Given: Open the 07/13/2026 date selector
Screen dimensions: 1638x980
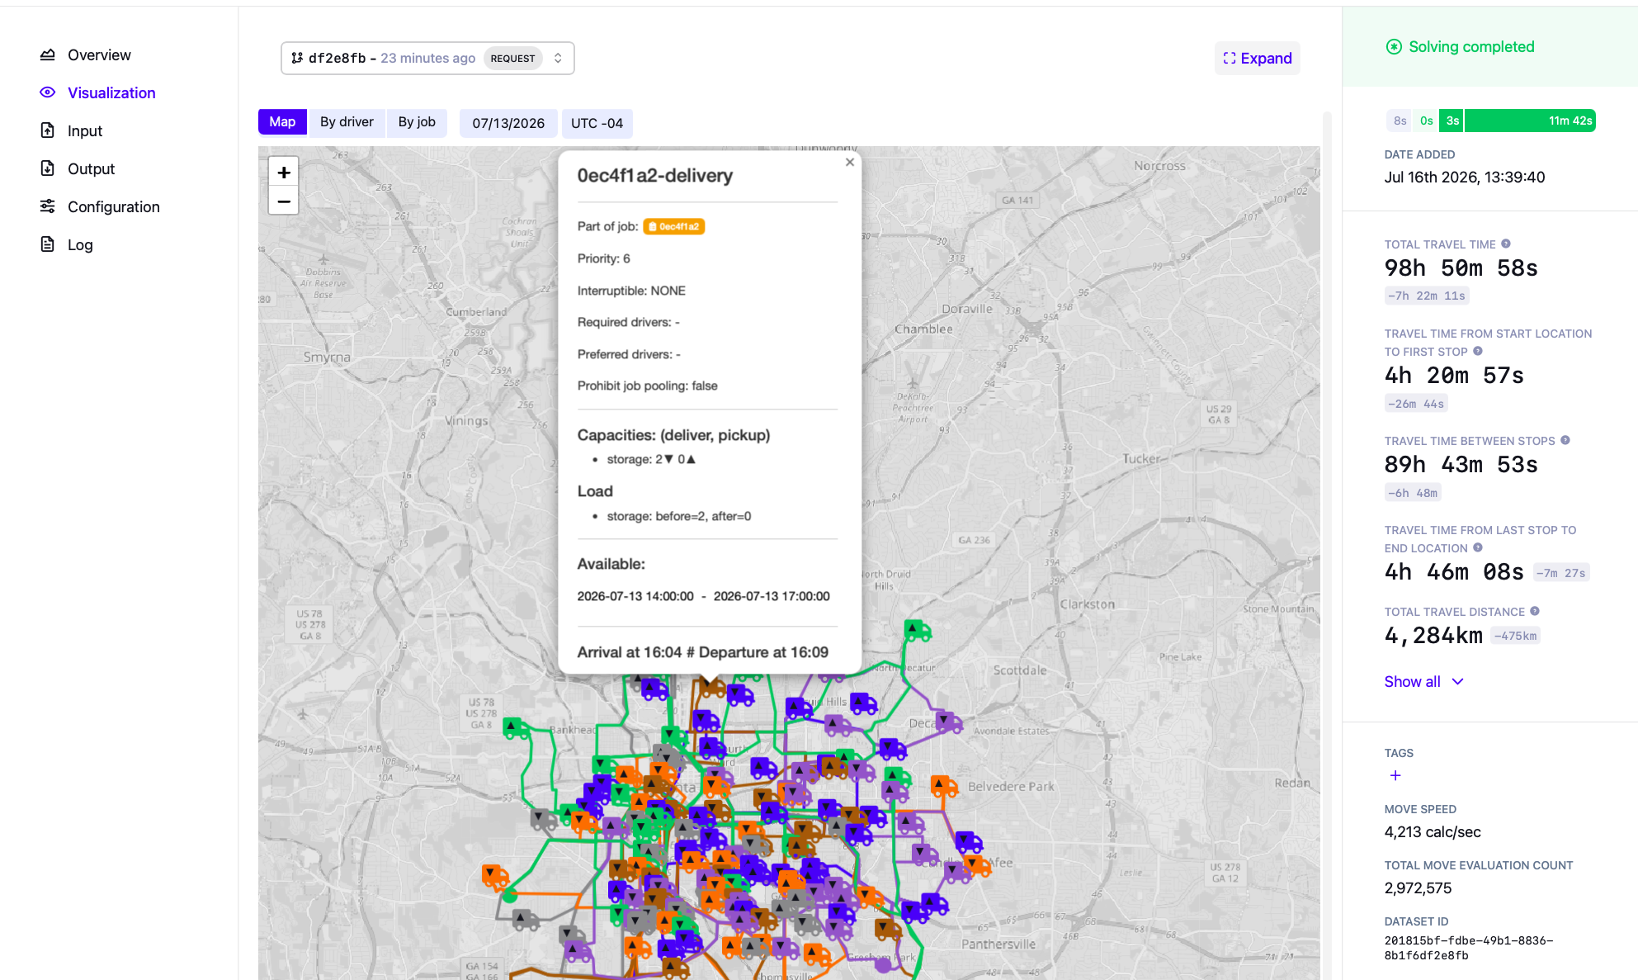Looking at the screenshot, I should click(x=508, y=123).
